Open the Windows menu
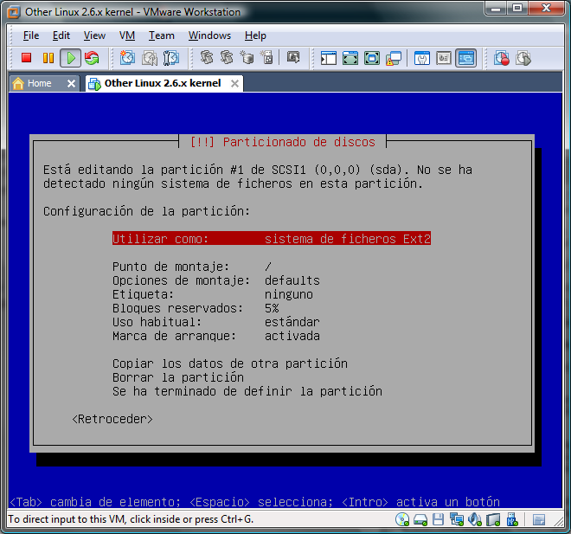 (209, 35)
